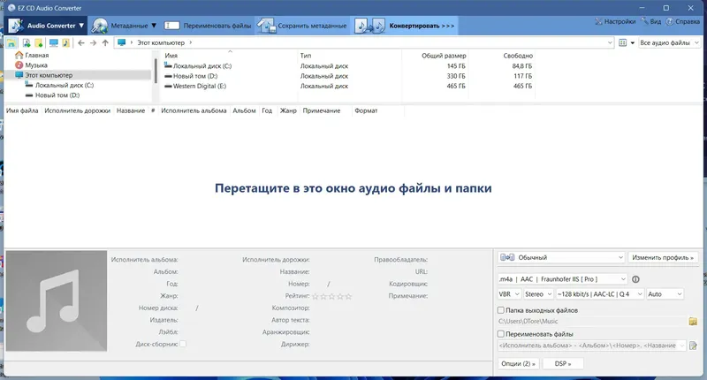Enable Переименовать файлы checkbox in profile panel
707x380 pixels.
point(500,334)
